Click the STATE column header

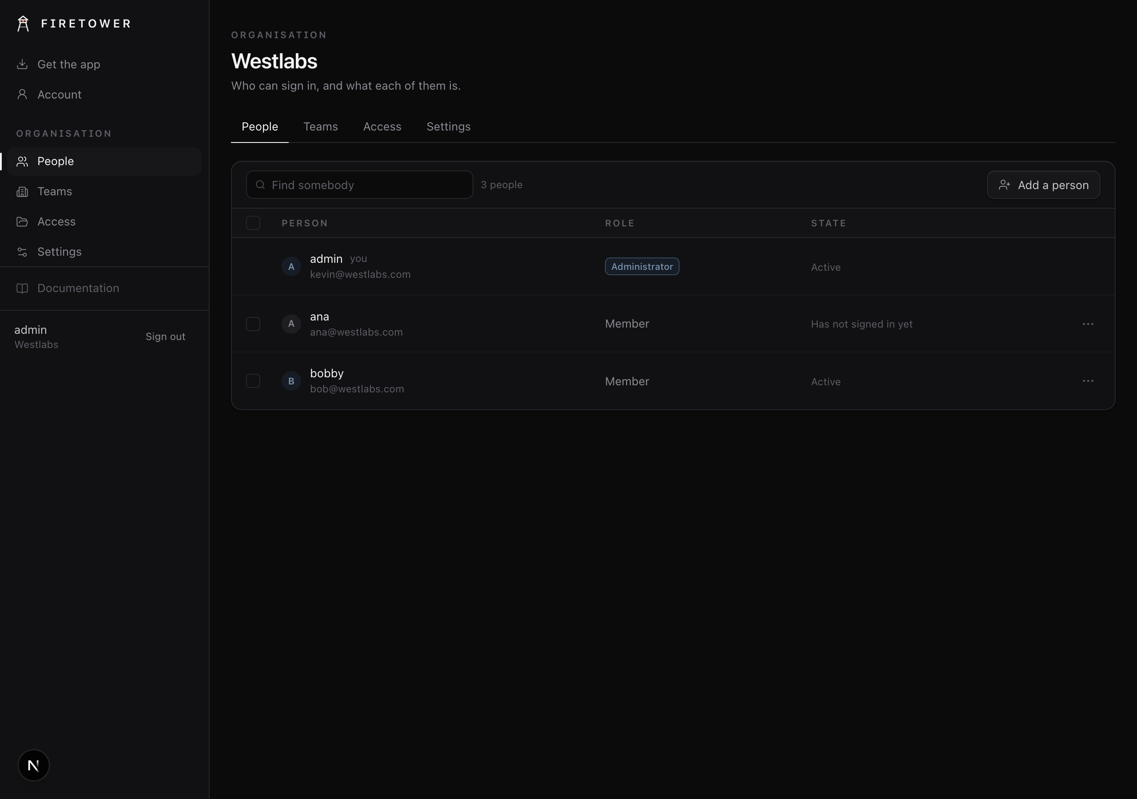point(828,223)
